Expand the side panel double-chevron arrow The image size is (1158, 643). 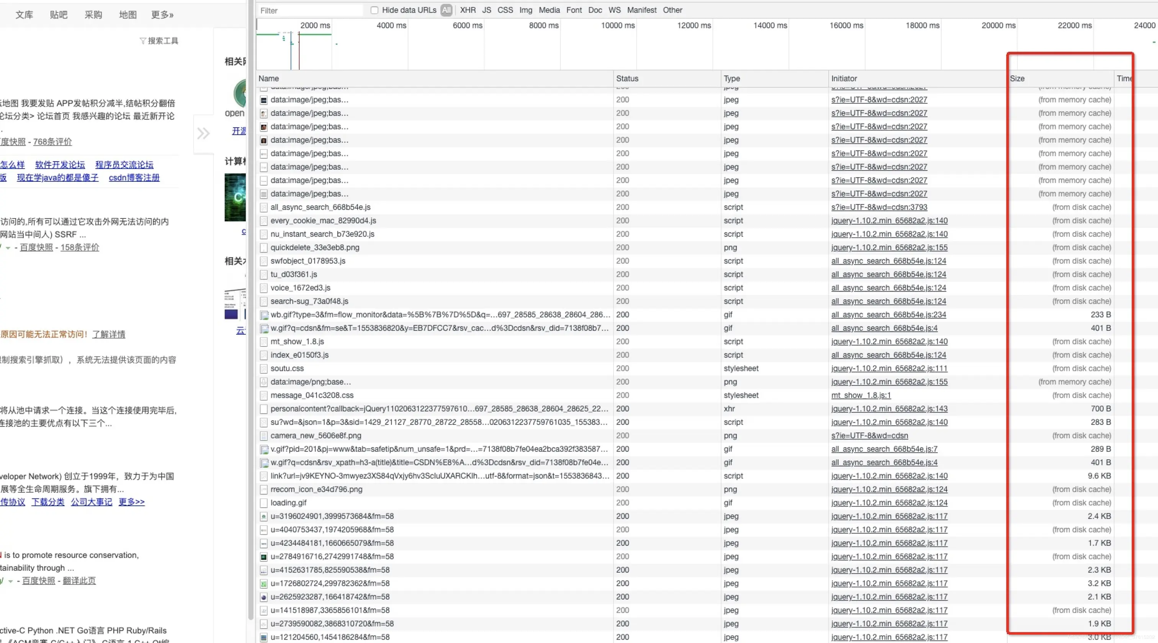point(203,134)
